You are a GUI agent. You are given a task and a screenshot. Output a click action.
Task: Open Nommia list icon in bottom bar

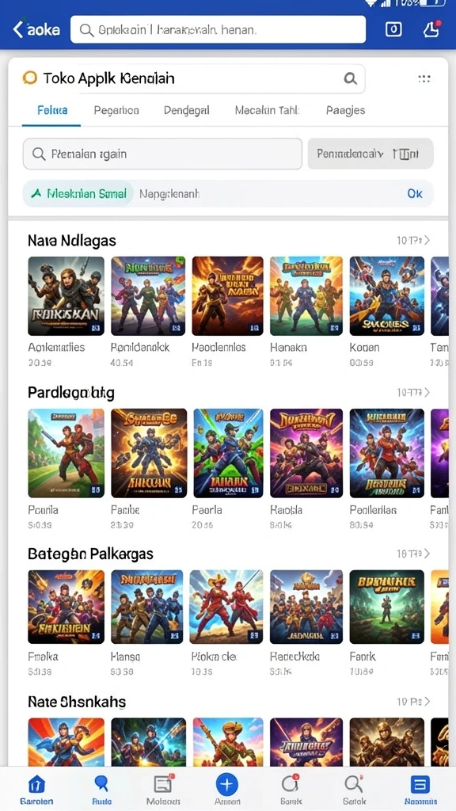point(420,790)
